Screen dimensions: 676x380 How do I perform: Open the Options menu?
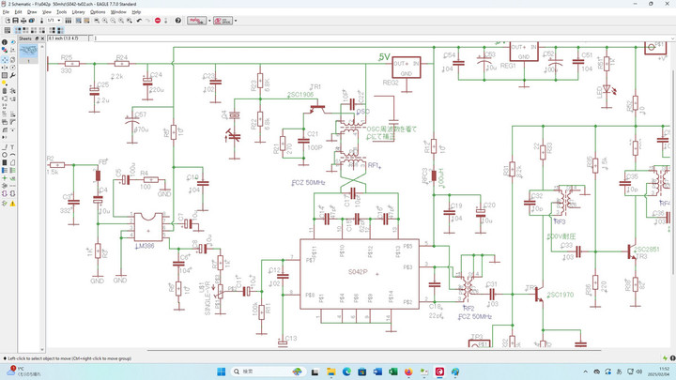(98, 11)
